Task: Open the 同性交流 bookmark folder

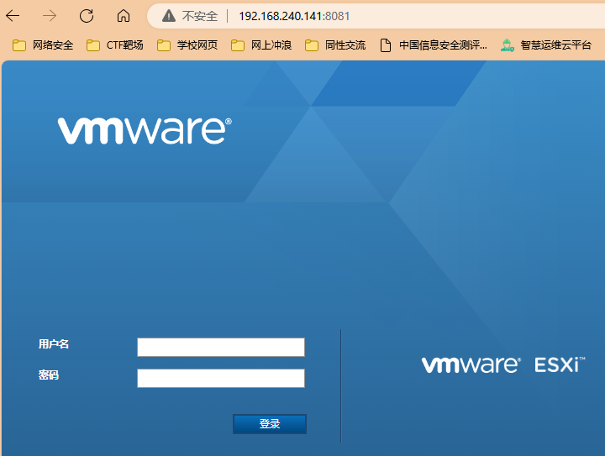Action: (x=335, y=45)
